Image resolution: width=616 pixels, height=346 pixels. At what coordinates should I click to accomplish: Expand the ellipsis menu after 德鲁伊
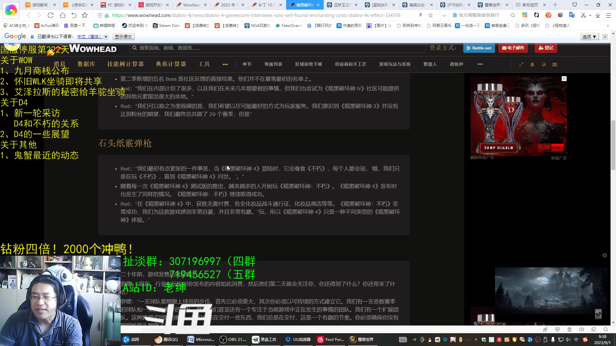[x=480, y=64]
